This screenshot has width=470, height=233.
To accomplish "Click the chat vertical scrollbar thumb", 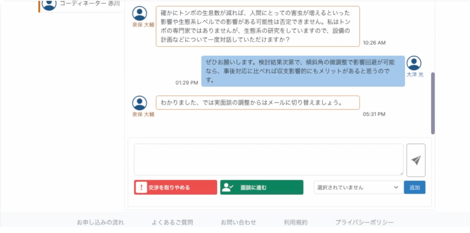I will tap(433, 103).
